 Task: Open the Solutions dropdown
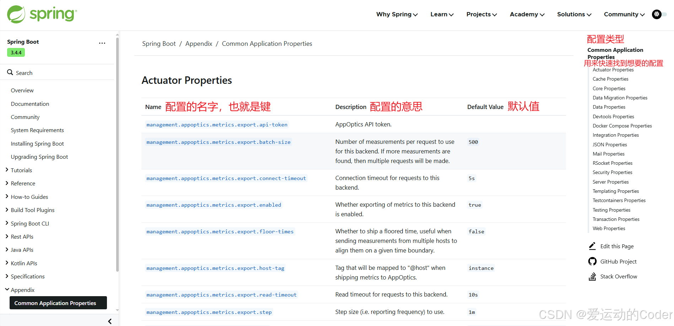tap(574, 14)
